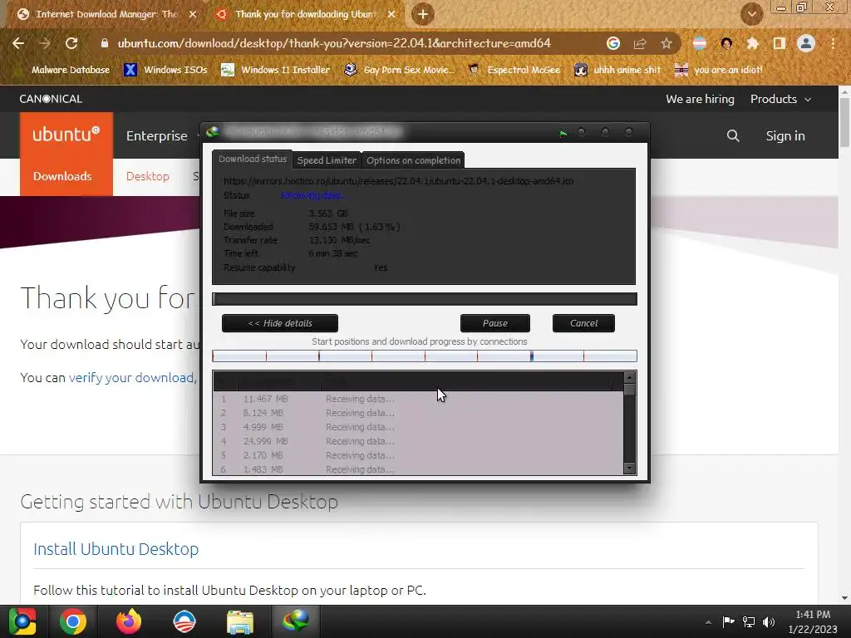The image size is (851, 638).
Task: Switch to Internet Download Manager browser tab
Action: point(106,14)
